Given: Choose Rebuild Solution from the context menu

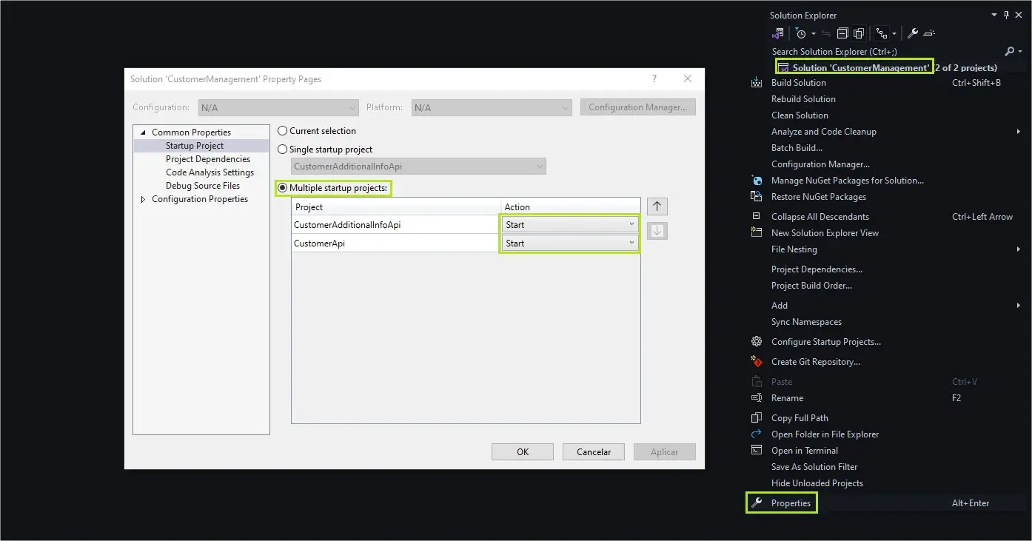Looking at the screenshot, I should tap(803, 99).
